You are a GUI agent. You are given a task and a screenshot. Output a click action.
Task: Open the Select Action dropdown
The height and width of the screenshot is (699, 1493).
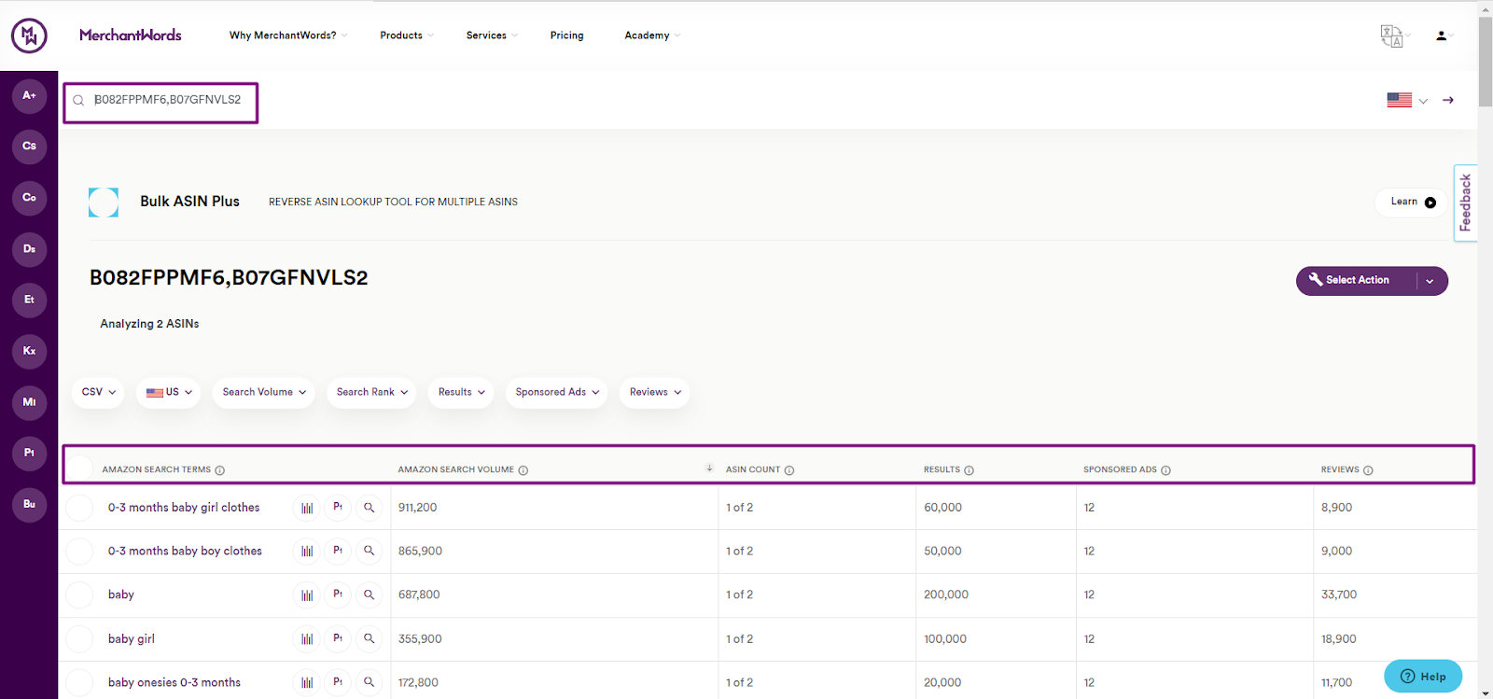click(x=1372, y=281)
